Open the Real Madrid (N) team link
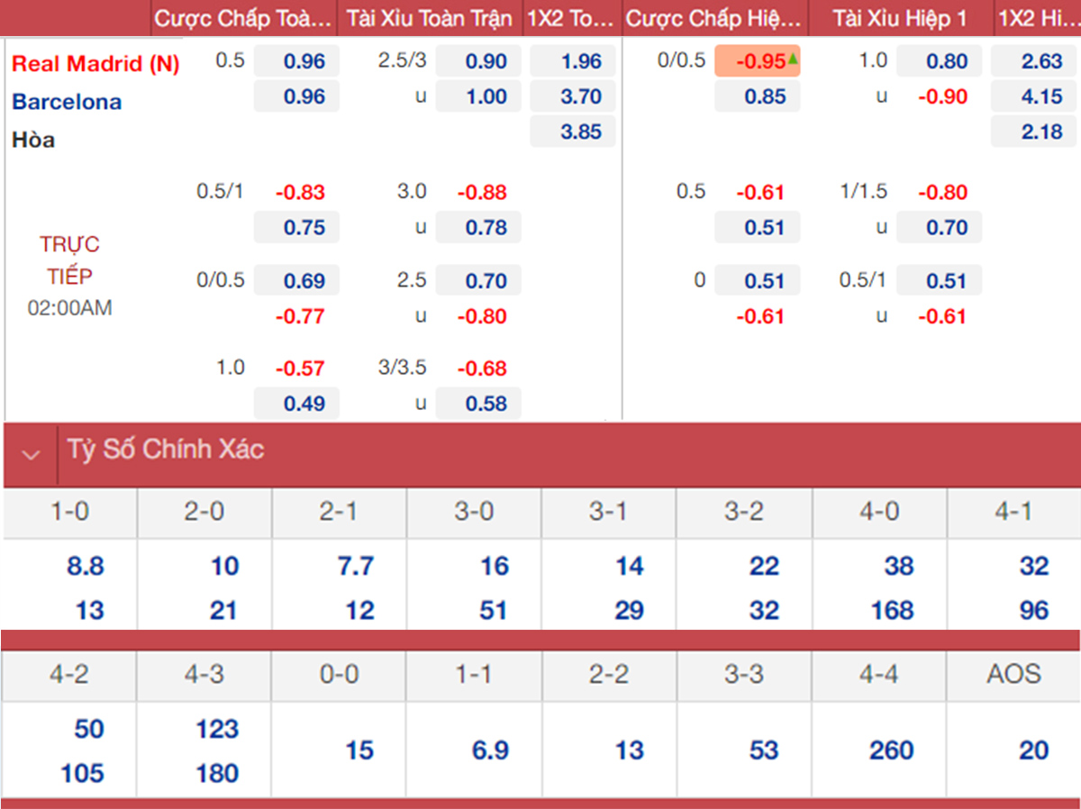This screenshot has width=1081, height=809. coord(95,64)
